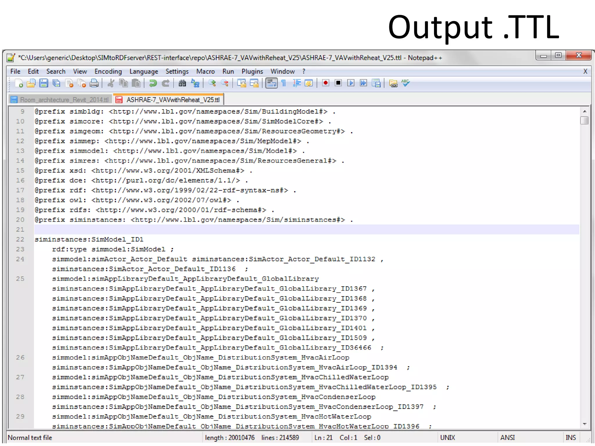The width and height of the screenshot is (595, 446).
Task: Toggle the indent guide icon
Action: (297, 83)
